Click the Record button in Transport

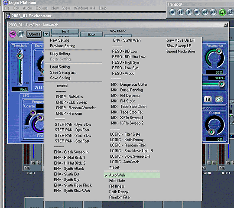(x=172, y=12)
